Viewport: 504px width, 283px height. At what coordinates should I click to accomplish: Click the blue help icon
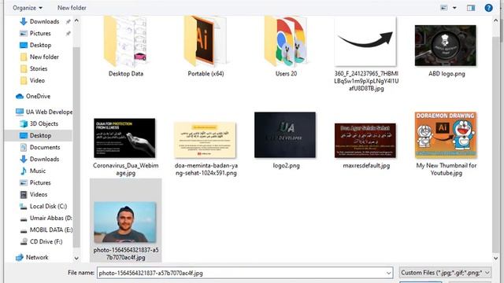coord(488,8)
